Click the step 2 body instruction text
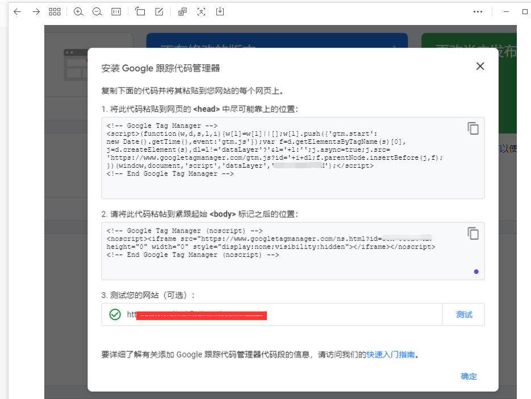 click(x=199, y=214)
